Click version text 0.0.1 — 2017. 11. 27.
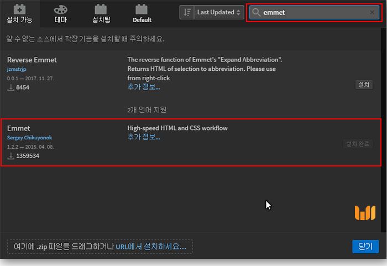This screenshot has width=387, height=266. click(x=30, y=79)
